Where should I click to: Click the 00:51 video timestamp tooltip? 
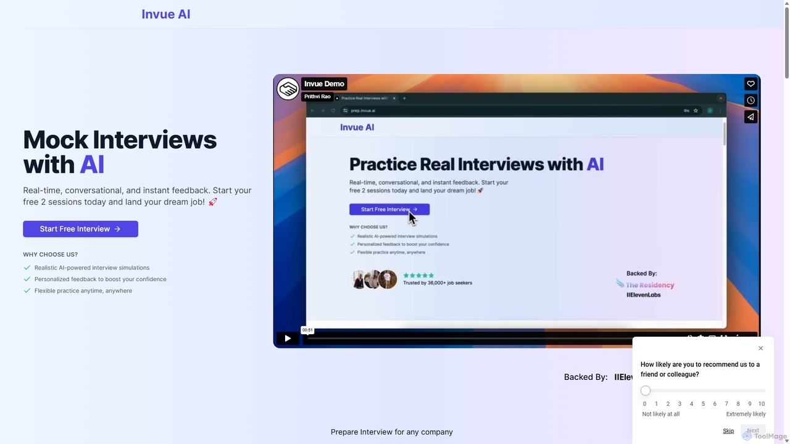pyautogui.click(x=307, y=330)
